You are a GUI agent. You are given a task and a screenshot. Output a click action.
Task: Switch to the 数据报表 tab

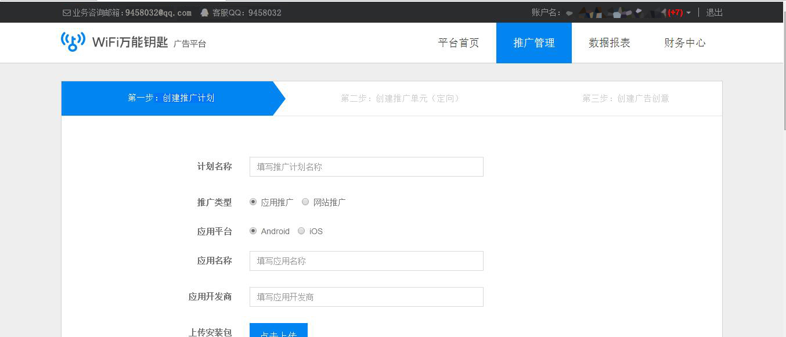pyautogui.click(x=609, y=42)
